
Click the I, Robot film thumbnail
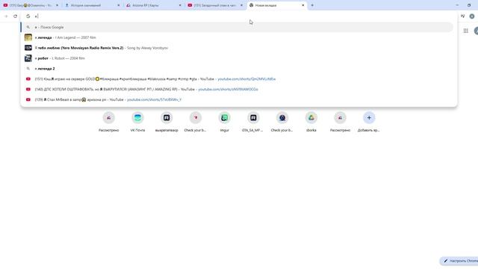(x=28, y=58)
